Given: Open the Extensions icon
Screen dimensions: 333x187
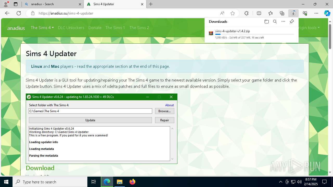Looking at the screenshot, I should tap(246, 13).
